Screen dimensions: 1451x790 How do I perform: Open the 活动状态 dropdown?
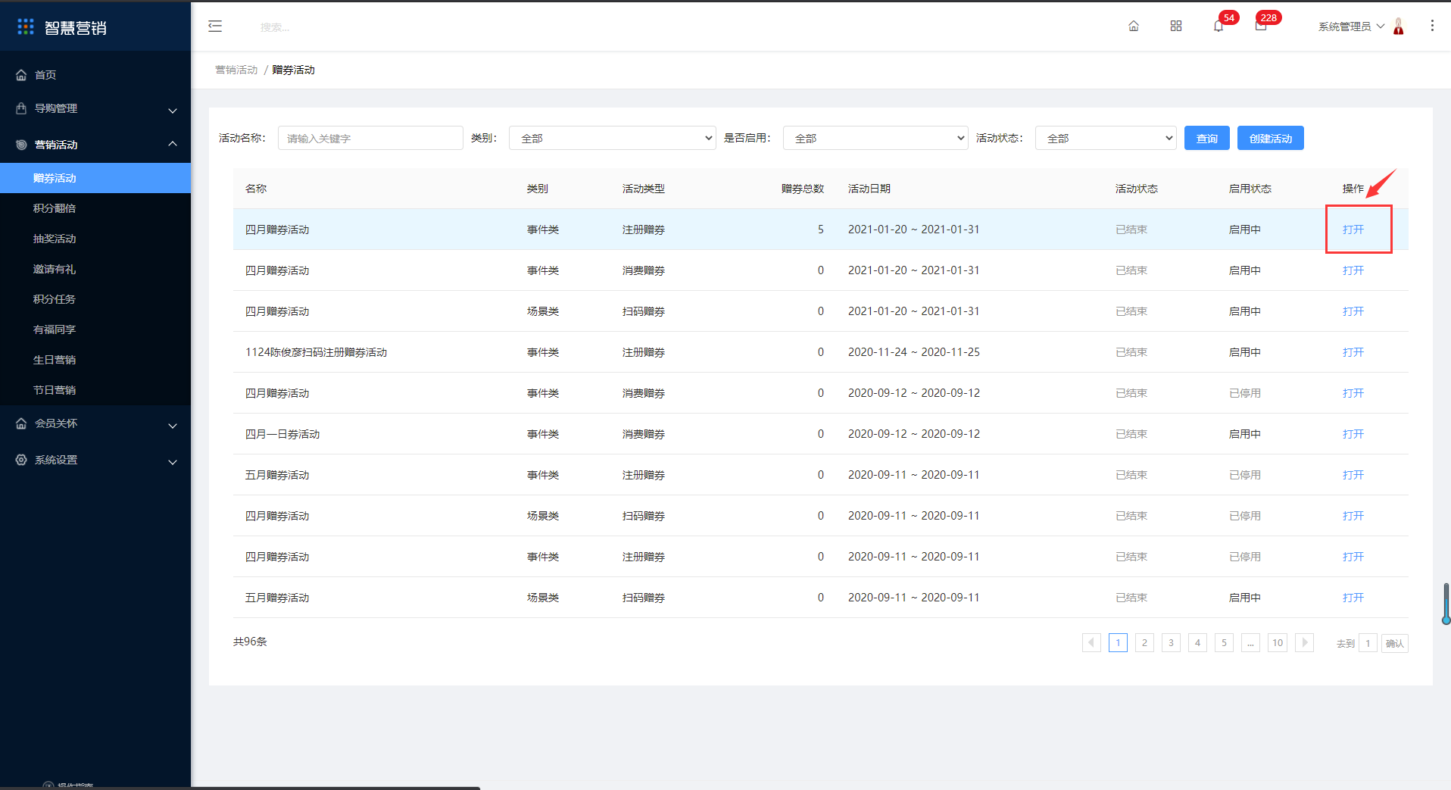point(1106,138)
